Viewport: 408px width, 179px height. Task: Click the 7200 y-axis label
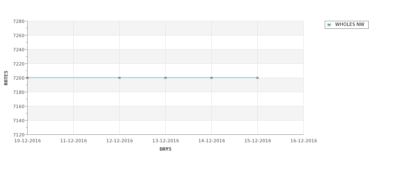pyautogui.click(x=19, y=78)
